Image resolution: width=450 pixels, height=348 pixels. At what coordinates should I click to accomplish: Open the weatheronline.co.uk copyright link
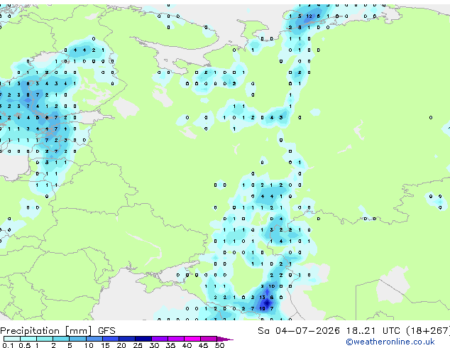tap(390, 342)
